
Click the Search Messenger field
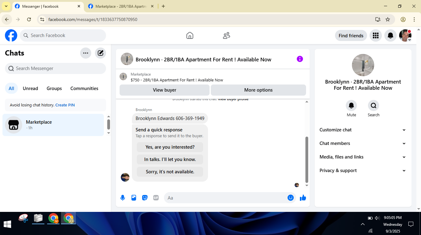click(55, 68)
